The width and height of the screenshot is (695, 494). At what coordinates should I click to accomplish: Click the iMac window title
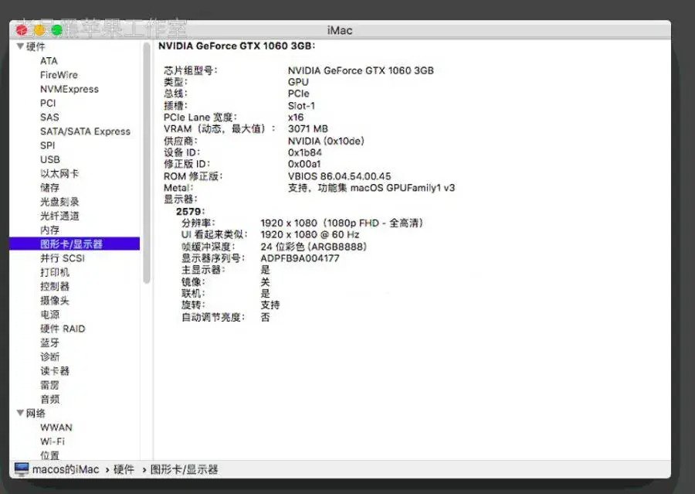[x=340, y=30]
